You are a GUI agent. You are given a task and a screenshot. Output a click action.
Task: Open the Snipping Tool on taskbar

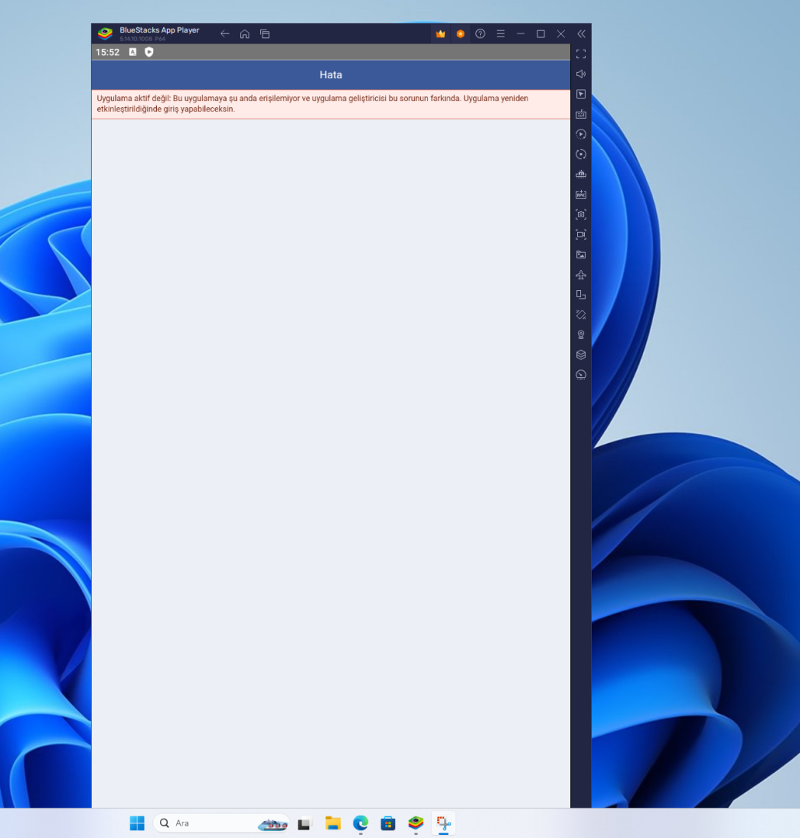[443, 823]
